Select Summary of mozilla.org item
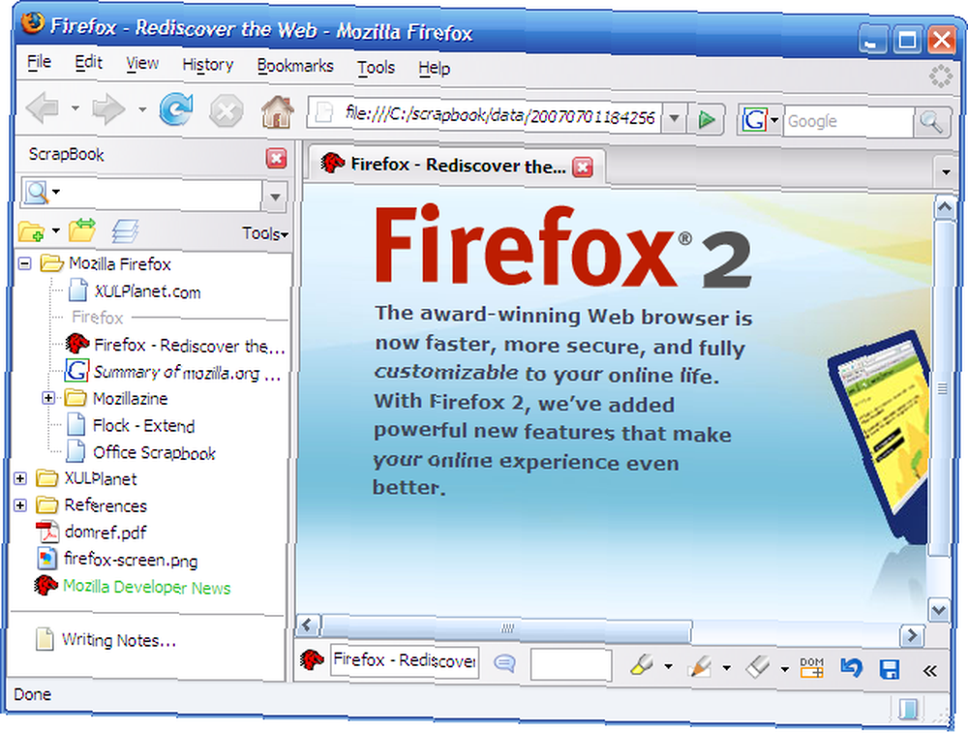 187,373
